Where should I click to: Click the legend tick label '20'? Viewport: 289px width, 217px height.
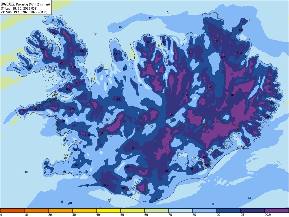(x=50, y=215)
